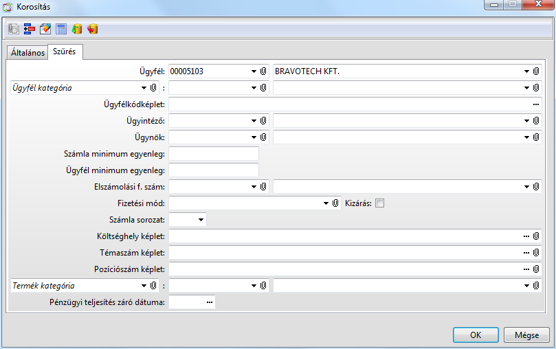The height and width of the screenshot is (349, 556).
Task: Click the gold coins with green arrow icon
Action: (77, 29)
